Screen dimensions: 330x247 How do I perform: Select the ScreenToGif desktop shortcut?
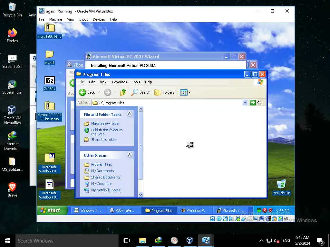pos(12,61)
